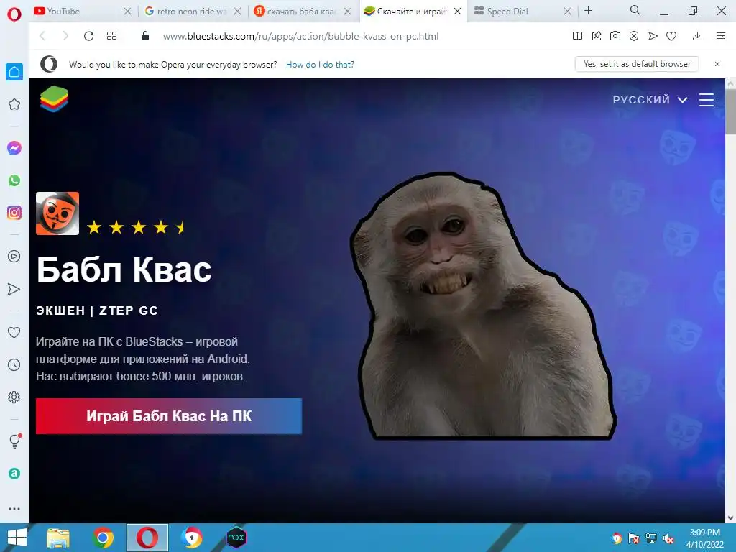Dismiss the default browser prompt bar
The image size is (736, 552).
click(x=717, y=64)
